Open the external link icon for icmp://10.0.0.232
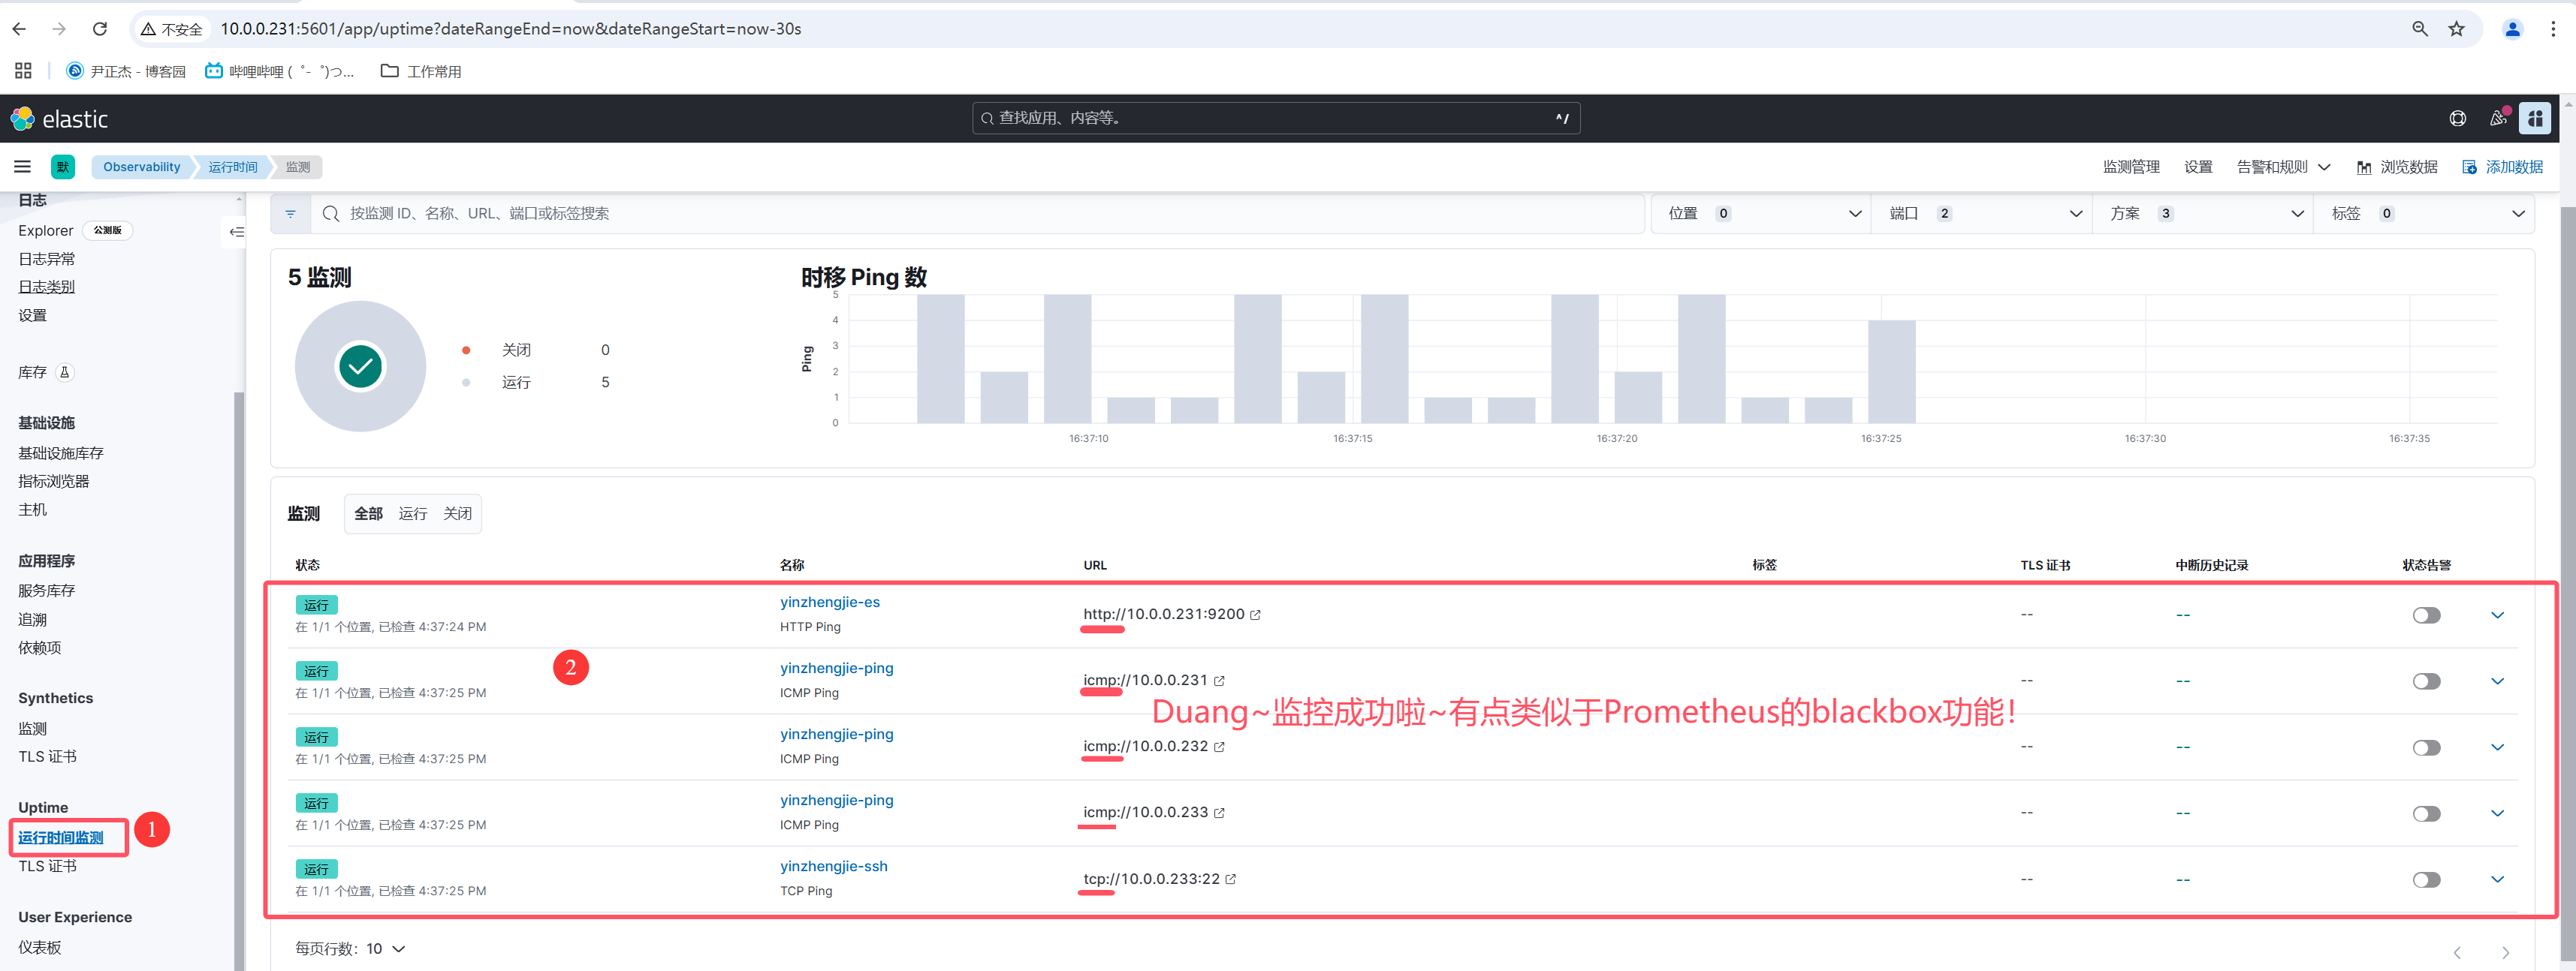 1219,747
